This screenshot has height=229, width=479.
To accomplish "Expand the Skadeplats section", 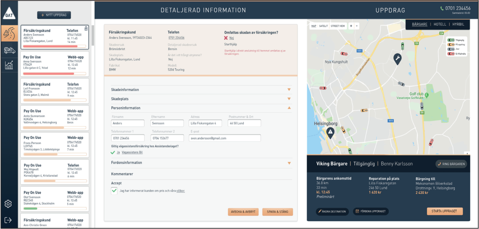I will (201, 99).
